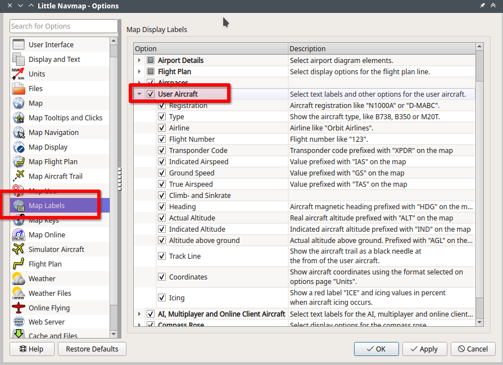Uncheck the Track Line checkbox

click(162, 256)
